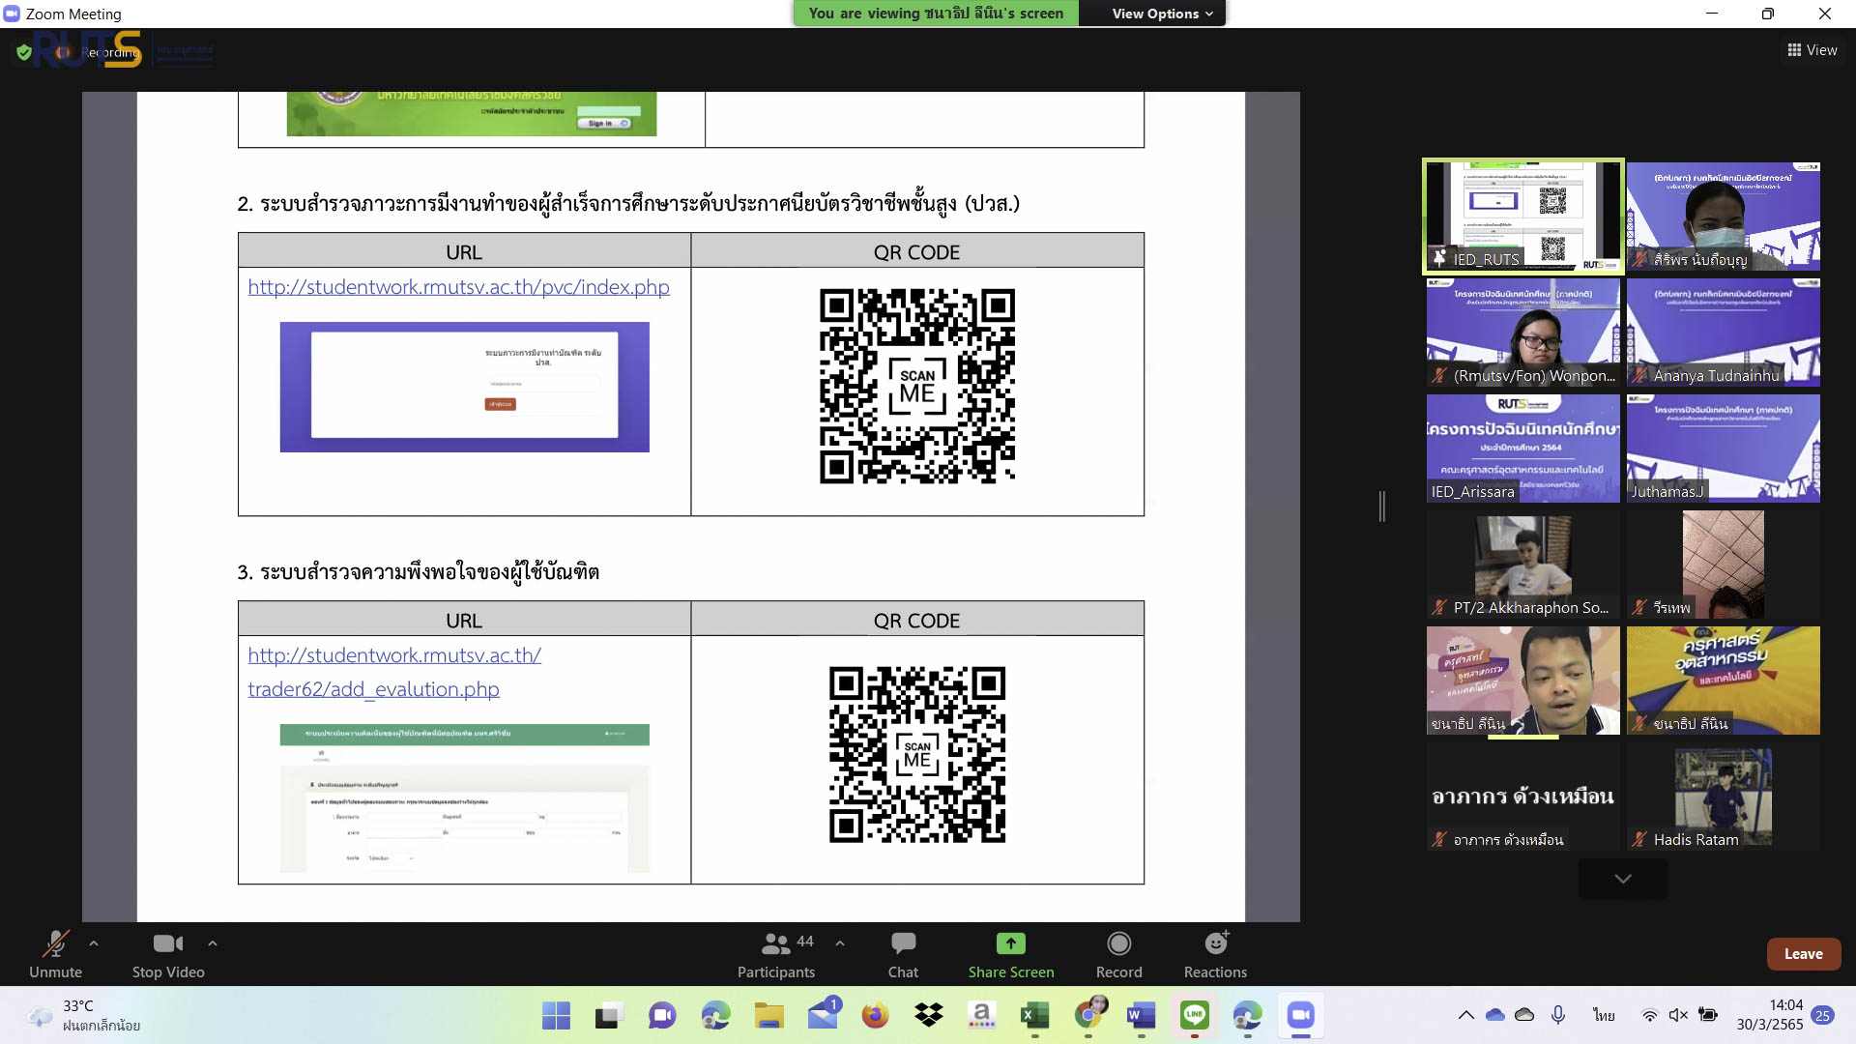Select IED_RUTS video thumbnail
The image size is (1856, 1044).
pos(1523,217)
